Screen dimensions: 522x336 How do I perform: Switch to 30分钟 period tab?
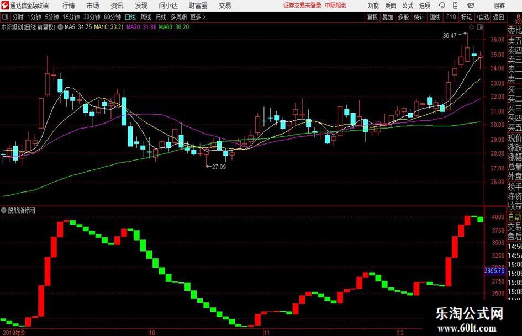pos(92,17)
